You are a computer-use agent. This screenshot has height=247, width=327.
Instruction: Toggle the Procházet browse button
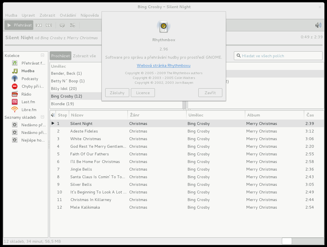tap(60, 56)
